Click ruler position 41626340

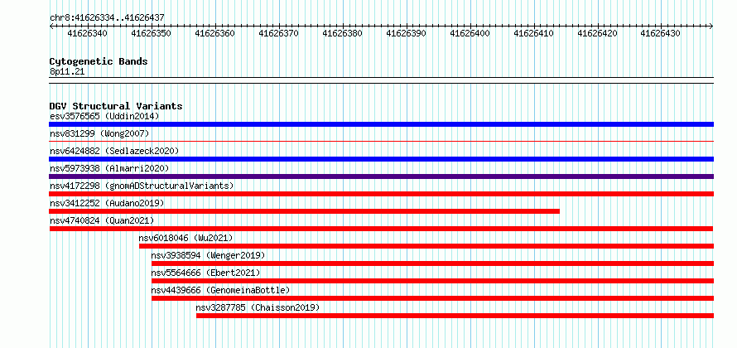[88, 33]
